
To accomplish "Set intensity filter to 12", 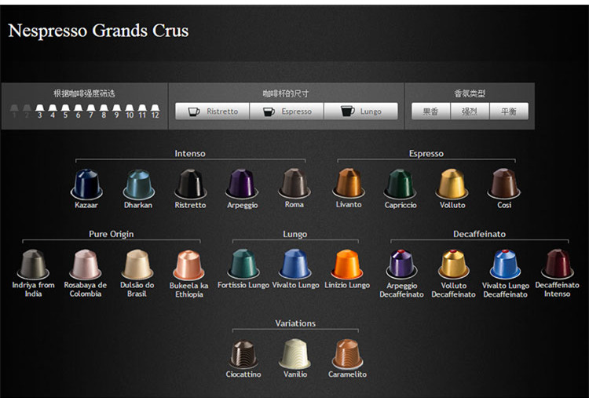I will pyautogui.click(x=155, y=111).
